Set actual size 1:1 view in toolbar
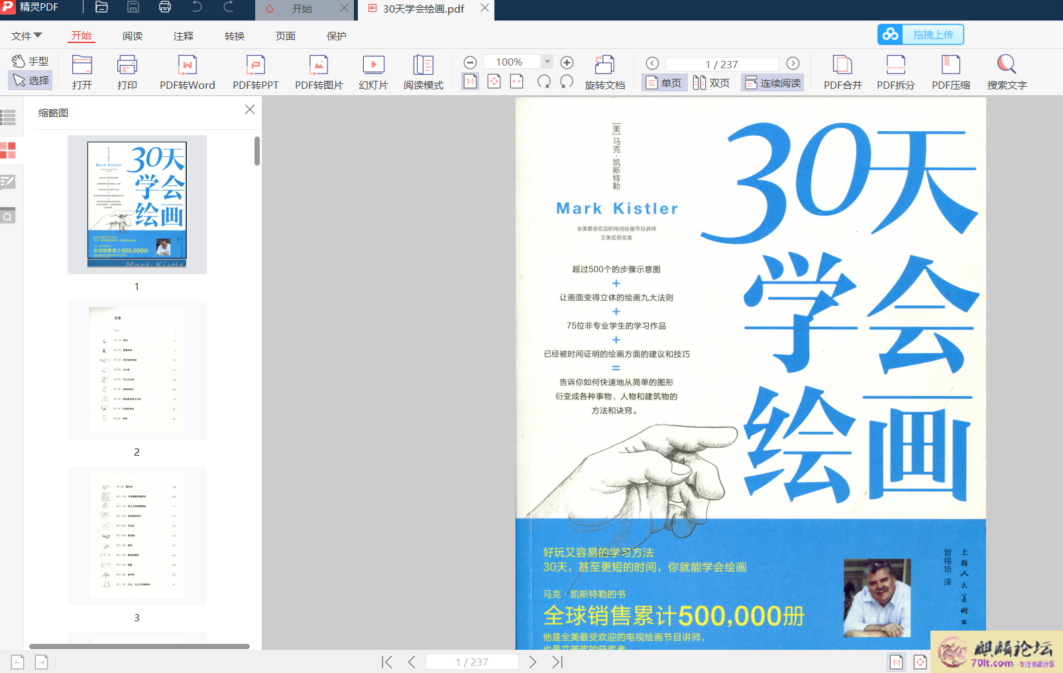The width and height of the screenshot is (1063, 673). point(470,81)
